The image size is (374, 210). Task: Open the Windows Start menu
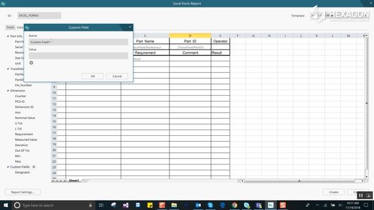pos(6,205)
